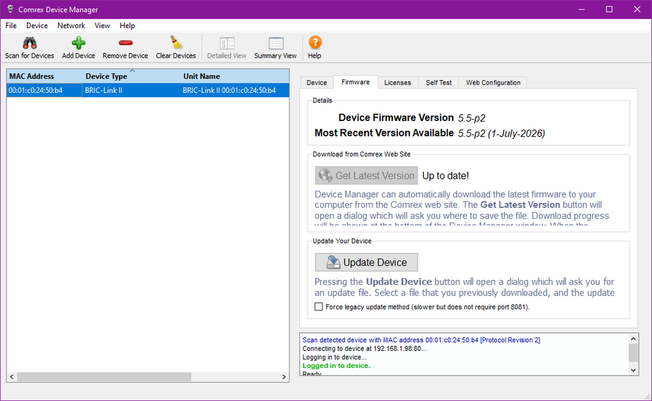Sort by the Unit Name column header
652x401 pixels.
[235, 76]
